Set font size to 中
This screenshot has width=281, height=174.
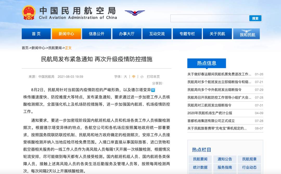pos(134,77)
